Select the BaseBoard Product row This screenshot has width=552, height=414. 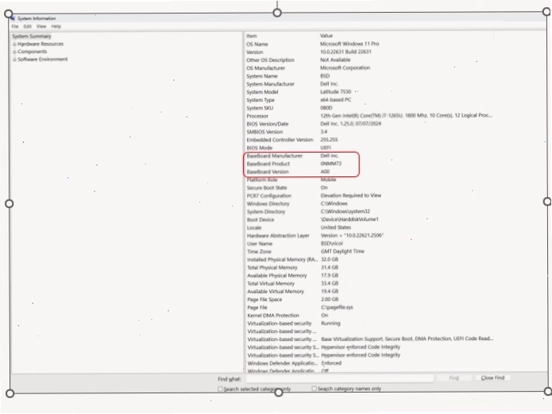point(369,164)
